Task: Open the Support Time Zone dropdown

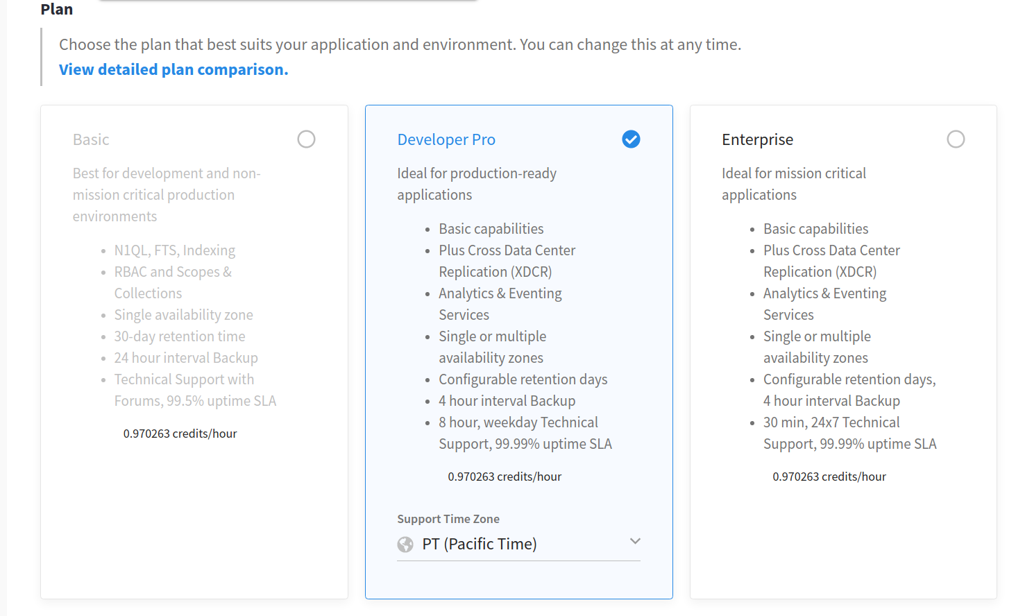Action: coord(518,543)
